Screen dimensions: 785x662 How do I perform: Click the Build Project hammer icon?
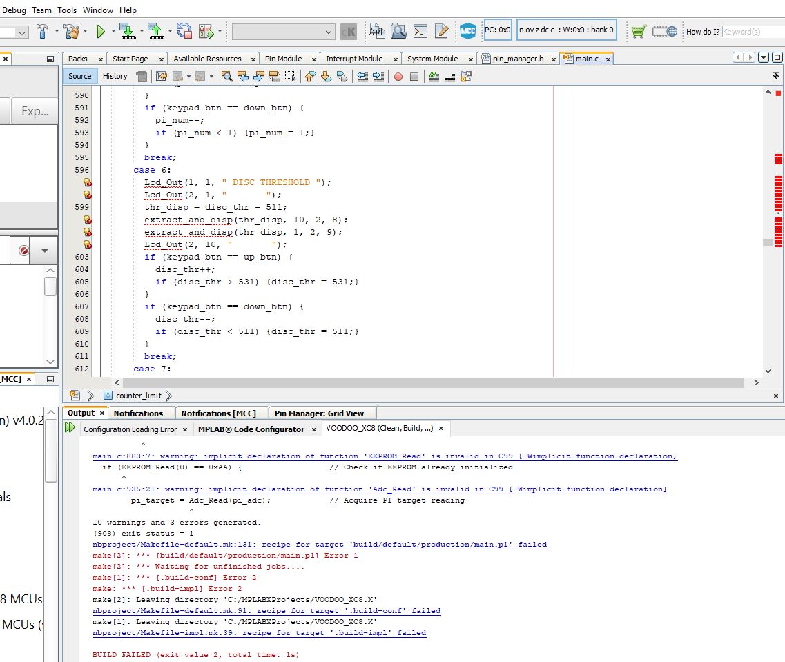[x=42, y=31]
